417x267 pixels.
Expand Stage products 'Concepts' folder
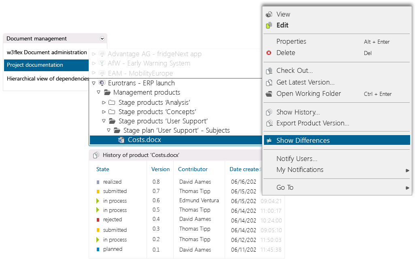coord(104,112)
